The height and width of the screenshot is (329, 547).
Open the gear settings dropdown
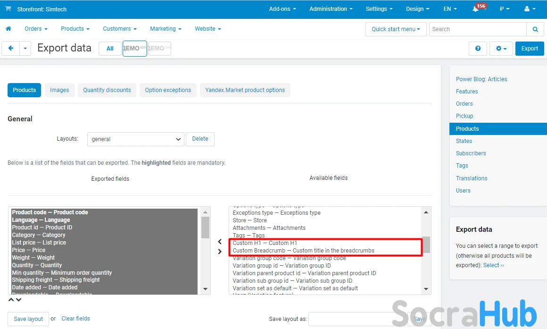pos(501,49)
